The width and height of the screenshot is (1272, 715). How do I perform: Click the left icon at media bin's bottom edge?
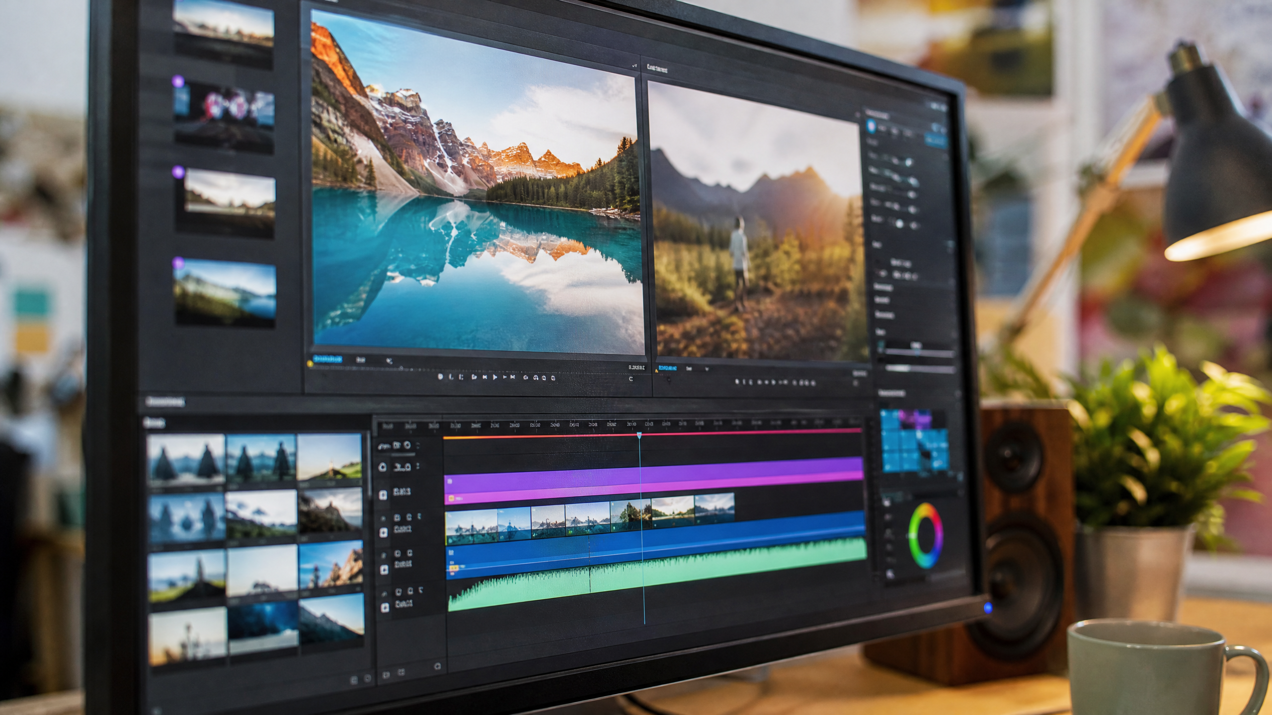coord(354,679)
